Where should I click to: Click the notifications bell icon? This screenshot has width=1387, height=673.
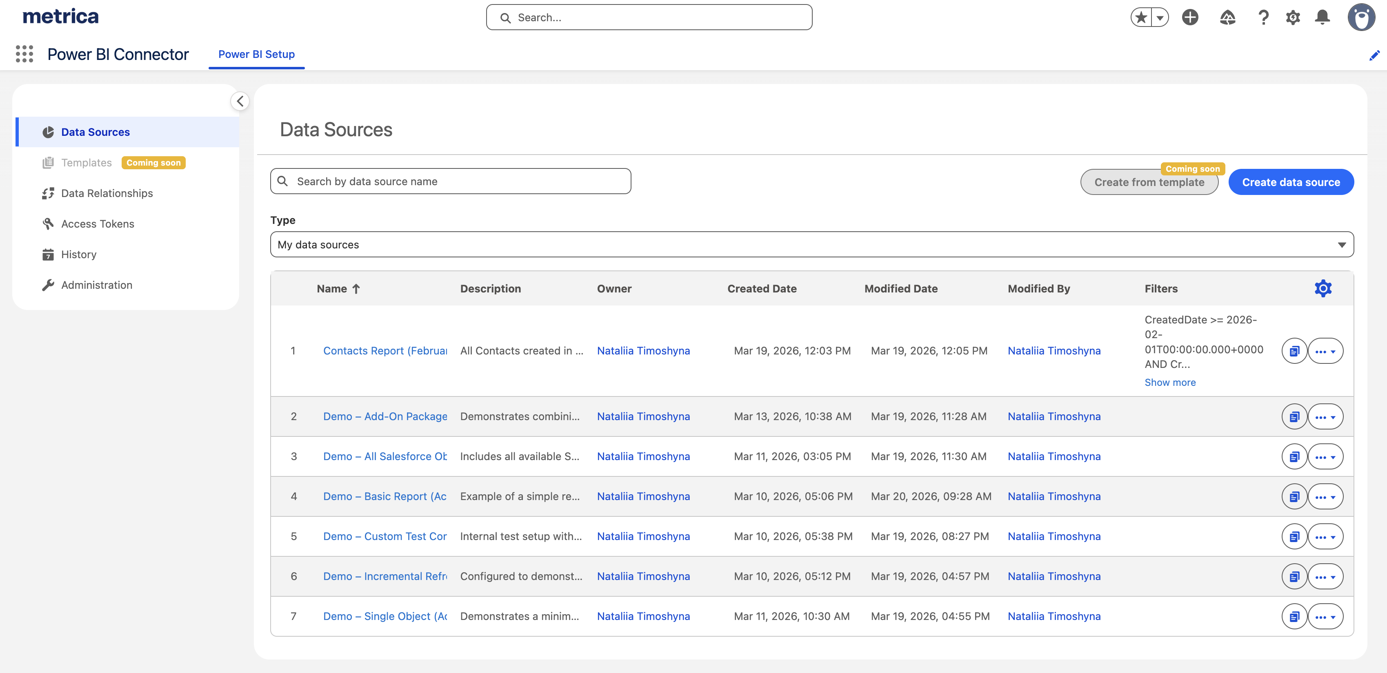[x=1323, y=17]
